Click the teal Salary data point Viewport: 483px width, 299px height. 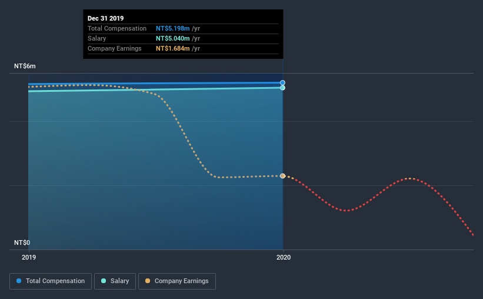tap(282, 88)
